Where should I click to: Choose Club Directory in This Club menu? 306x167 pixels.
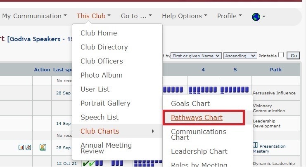(x=104, y=47)
